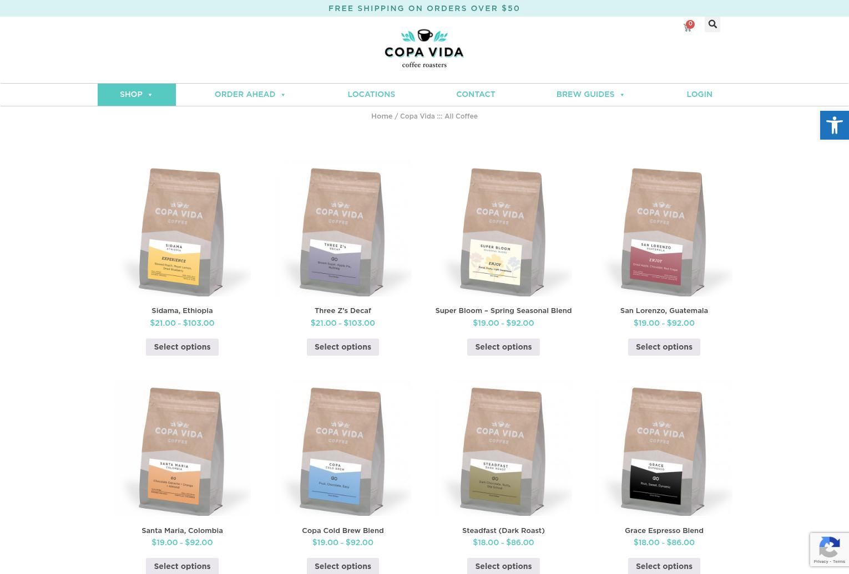Image resolution: width=849 pixels, height=574 pixels.
Task: Open the Contact menu item
Action: pos(476,95)
